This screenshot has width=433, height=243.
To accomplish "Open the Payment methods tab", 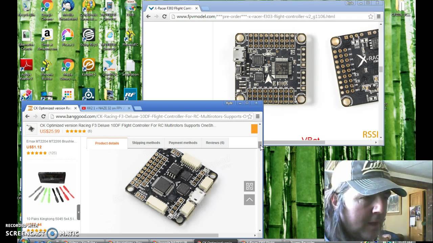I will (183, 143).
